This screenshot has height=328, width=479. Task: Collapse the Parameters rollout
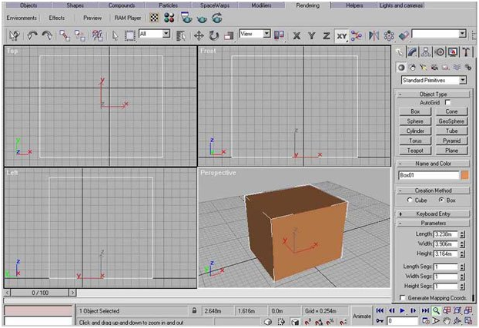[x=433, y=223]
